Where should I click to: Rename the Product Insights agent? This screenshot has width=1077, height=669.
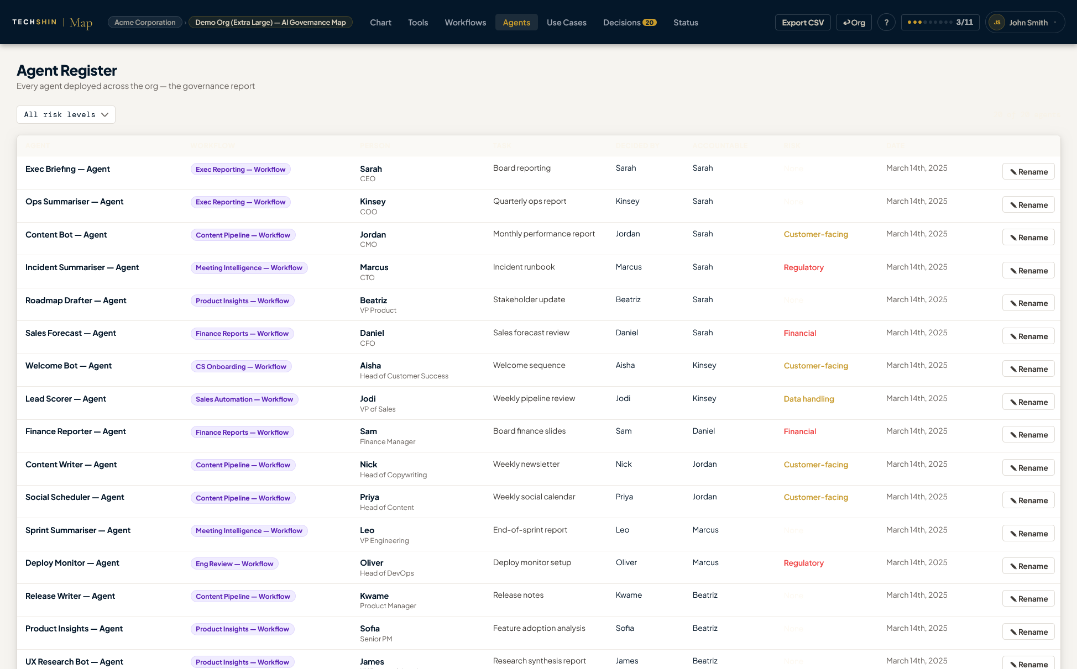(x=1028, y=632)
